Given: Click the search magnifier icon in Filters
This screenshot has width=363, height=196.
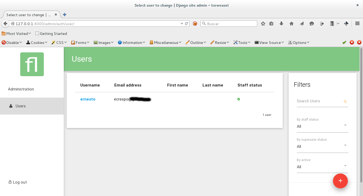Looking at the screenshot, I should (x=345, y=102).
